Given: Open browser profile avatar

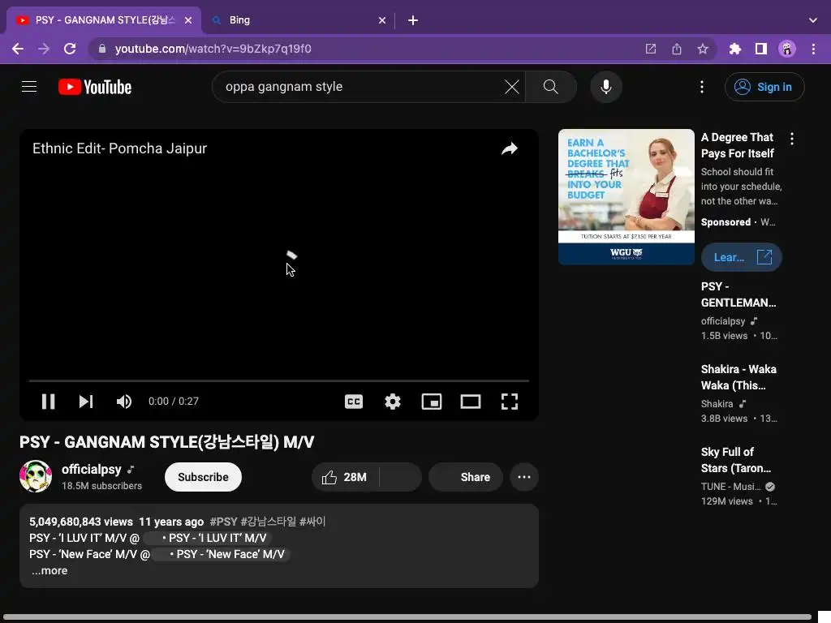Looking at the screenshot, I should pyautogui.click(x=787, y=49).
